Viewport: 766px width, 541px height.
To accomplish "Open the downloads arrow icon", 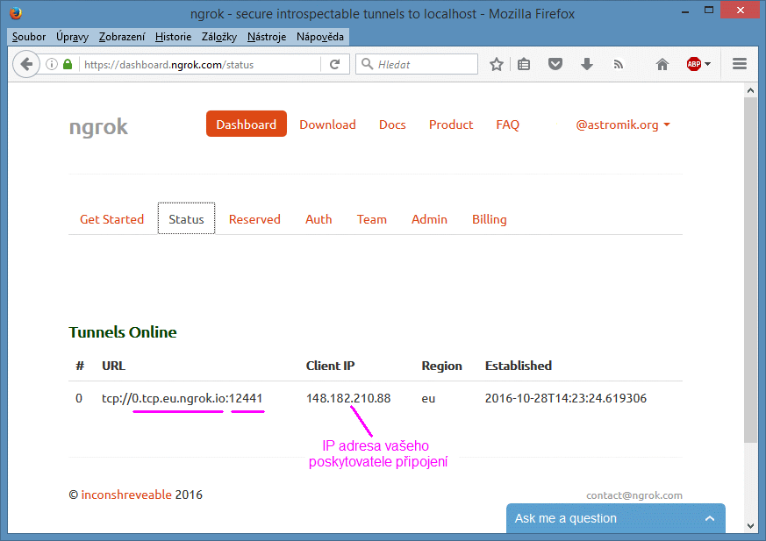I will pos(587,64).
